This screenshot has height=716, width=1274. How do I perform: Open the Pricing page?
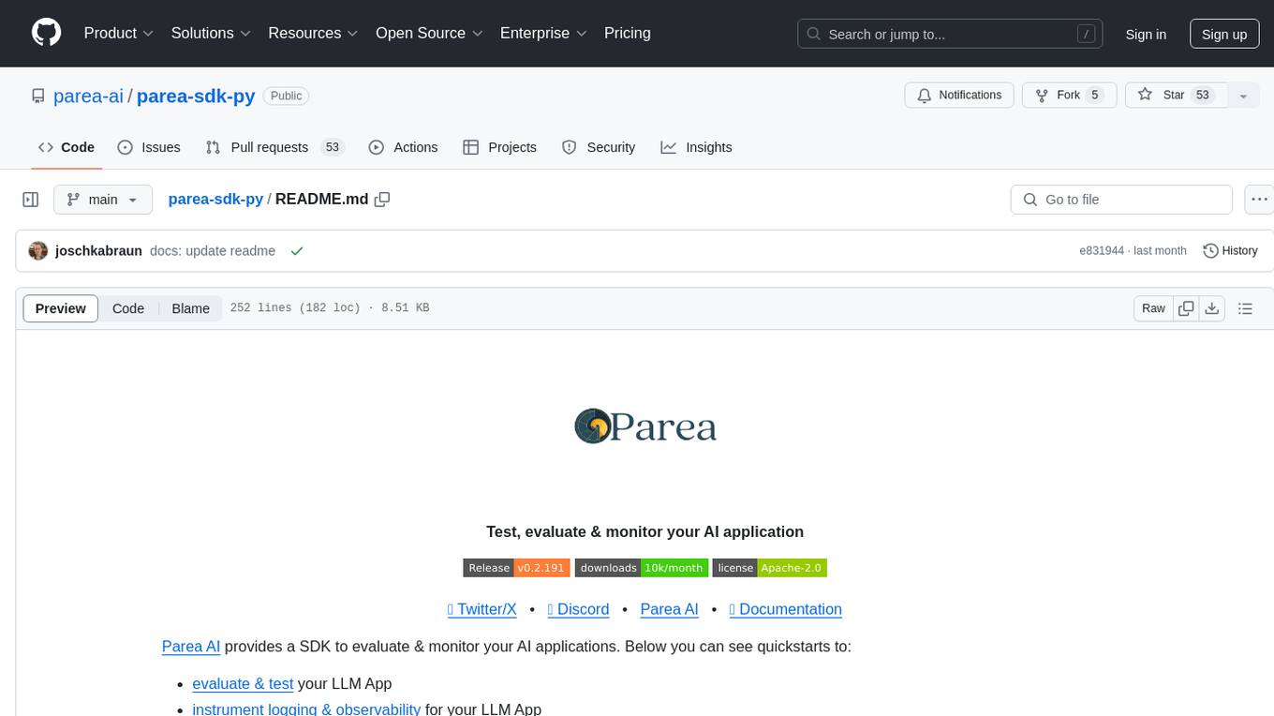coord(628,33)
